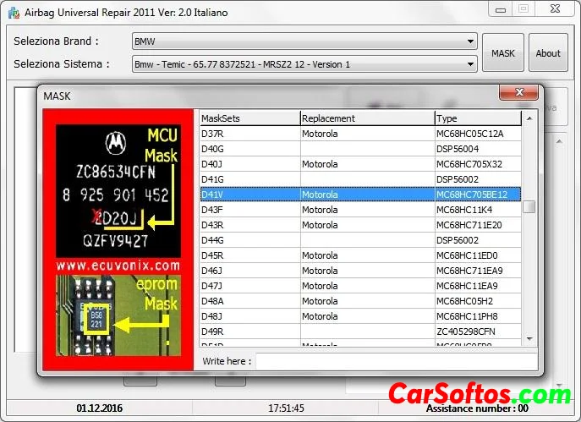Click the Type column header
Screen dimensions: 581x422
coord(477,118)
